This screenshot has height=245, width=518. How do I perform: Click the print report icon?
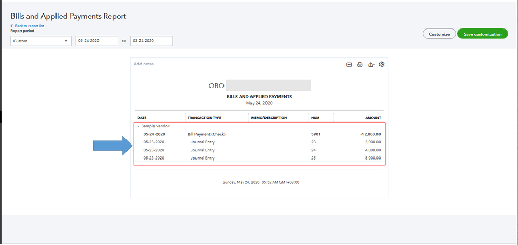click(x=360, y=64)
